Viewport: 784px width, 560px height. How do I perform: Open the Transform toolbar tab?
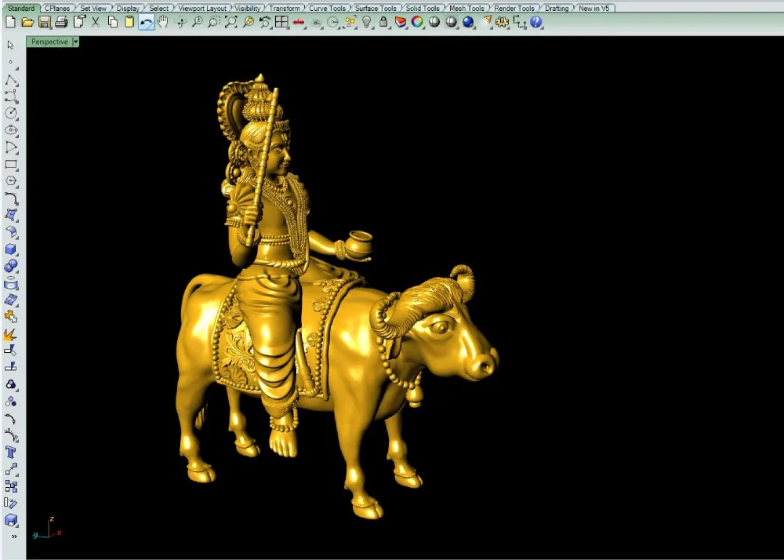[x=285, y=8]
